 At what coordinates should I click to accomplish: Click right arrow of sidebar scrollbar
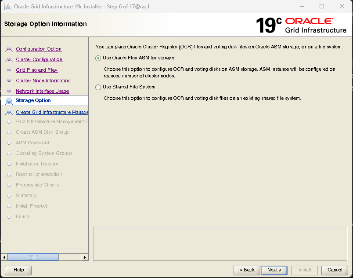coord(84,257)
